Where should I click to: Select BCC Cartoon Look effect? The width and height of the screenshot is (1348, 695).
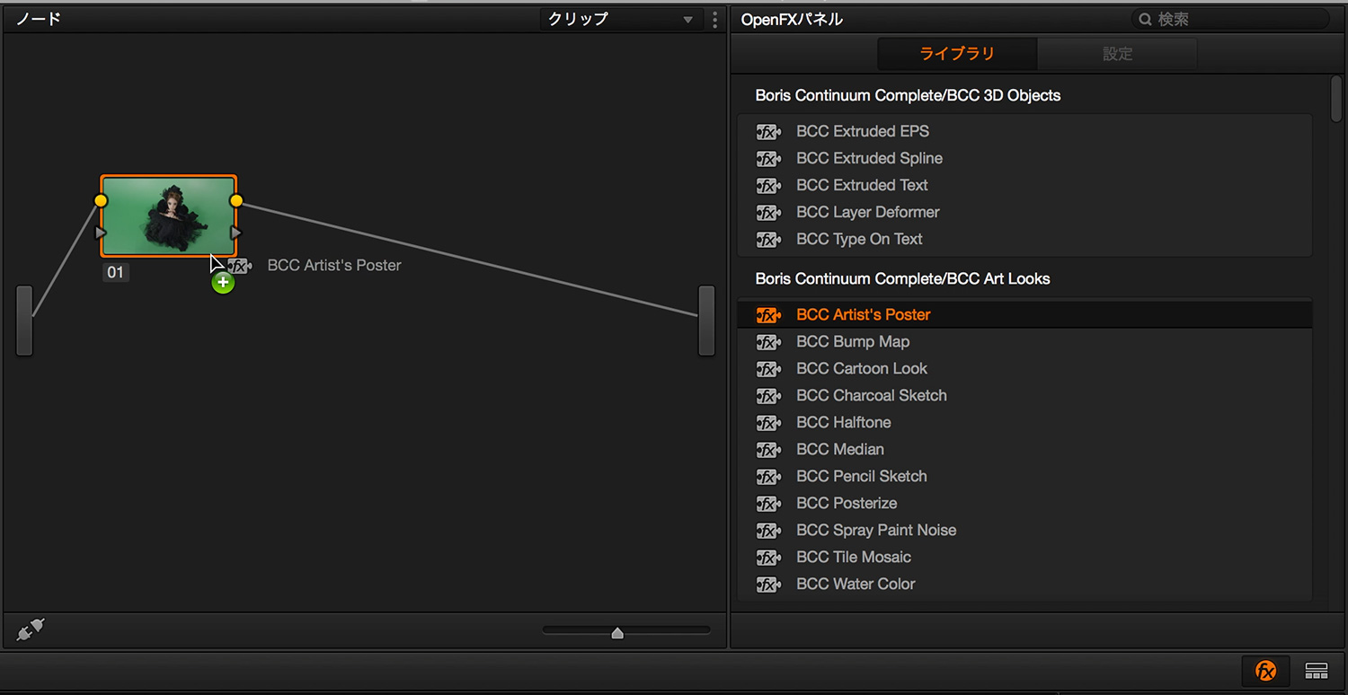pos(861,369)
